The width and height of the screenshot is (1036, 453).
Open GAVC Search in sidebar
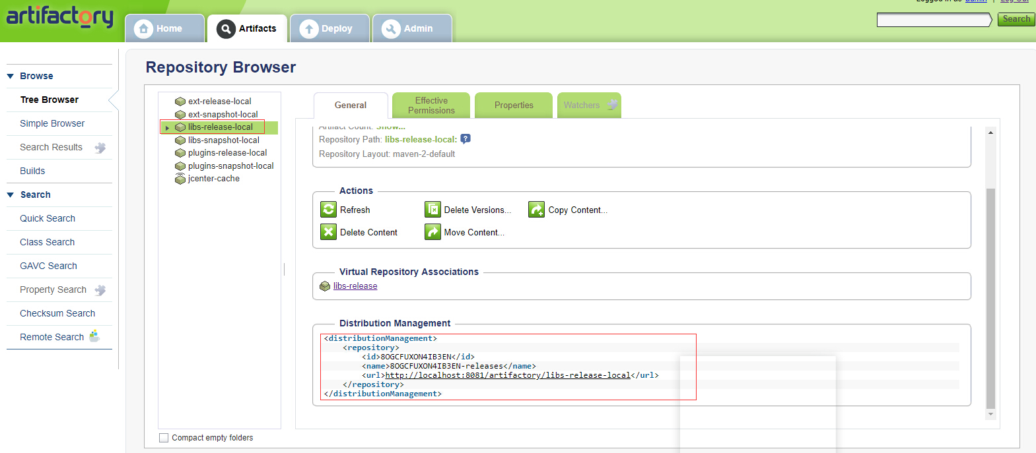48,266
